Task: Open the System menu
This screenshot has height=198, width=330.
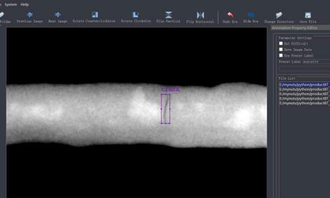Action: (x=11, y=4)
